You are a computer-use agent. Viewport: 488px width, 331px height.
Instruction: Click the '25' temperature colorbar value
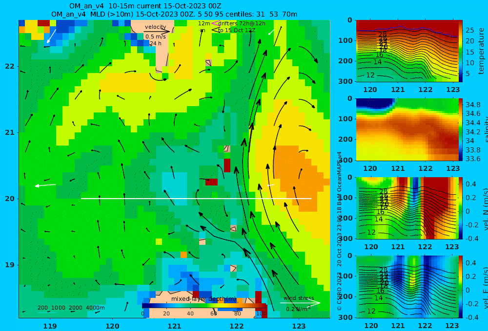click(x=469, y=30)
